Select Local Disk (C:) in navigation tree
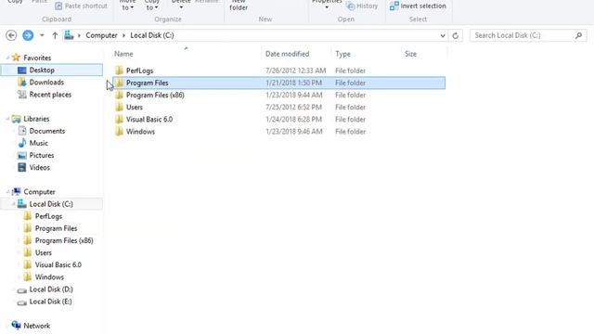 pyautogui.click(x=51, y=204)
